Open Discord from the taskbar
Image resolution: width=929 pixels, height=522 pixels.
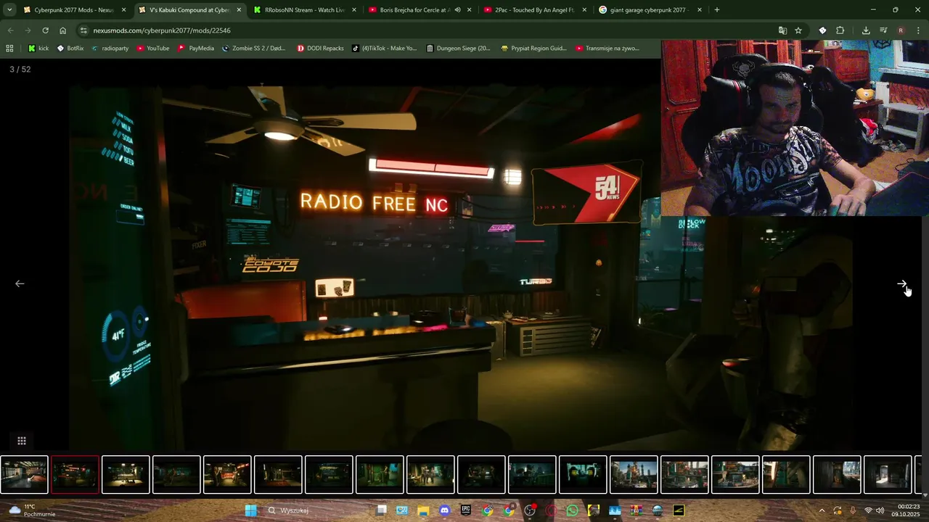444,510
